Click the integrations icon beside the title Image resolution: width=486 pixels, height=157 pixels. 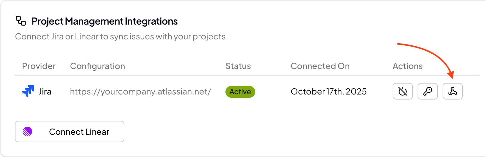click(x=21, y=21)
